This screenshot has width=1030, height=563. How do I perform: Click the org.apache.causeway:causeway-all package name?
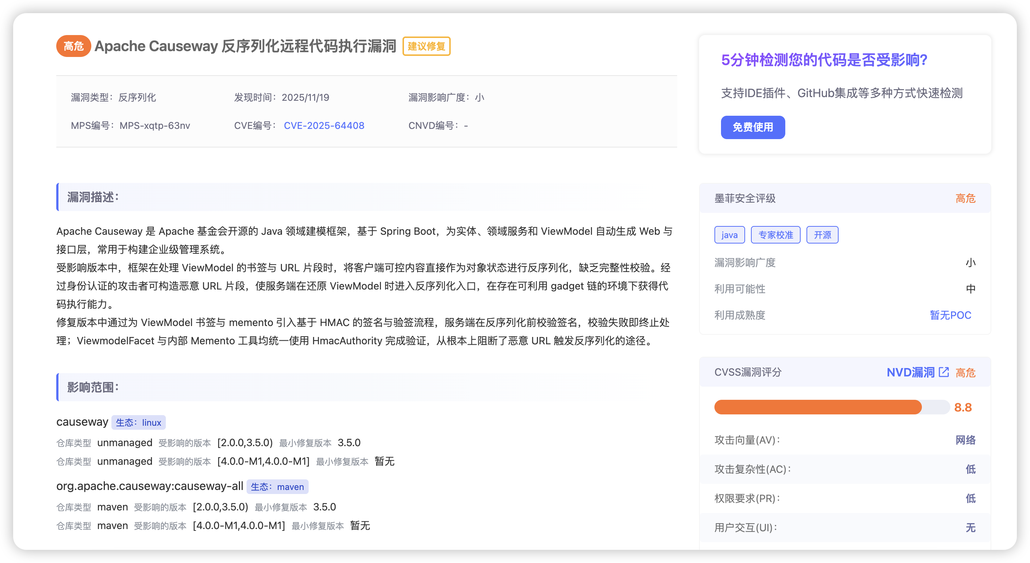coord(149,486)
